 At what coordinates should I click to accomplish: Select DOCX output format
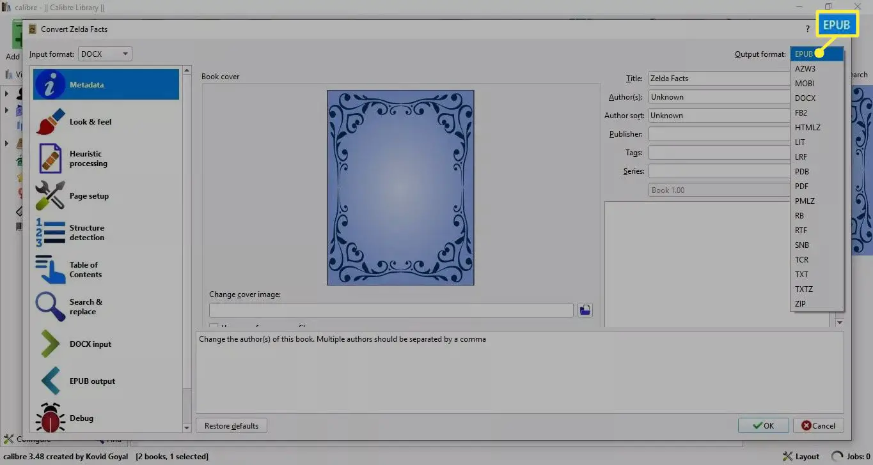(817, 98)
